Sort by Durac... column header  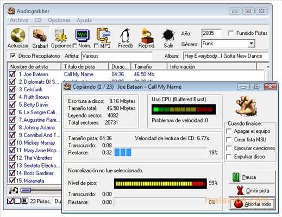[x=120, y=66]
